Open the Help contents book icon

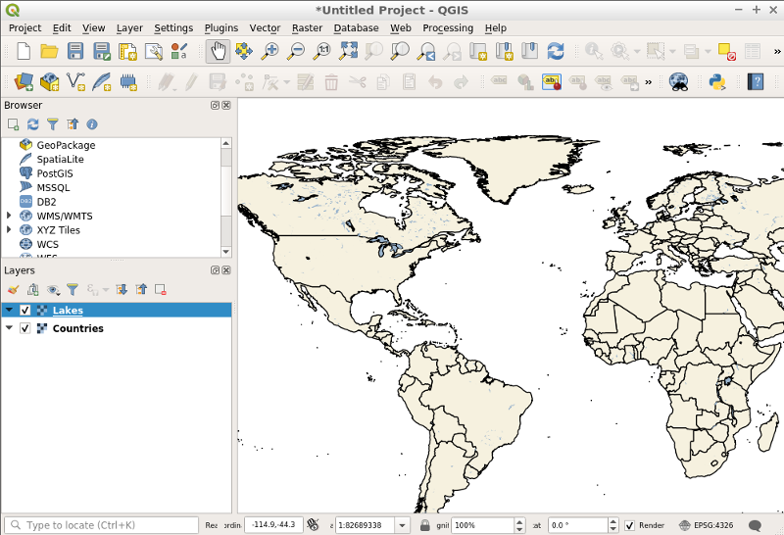[756, 81]
